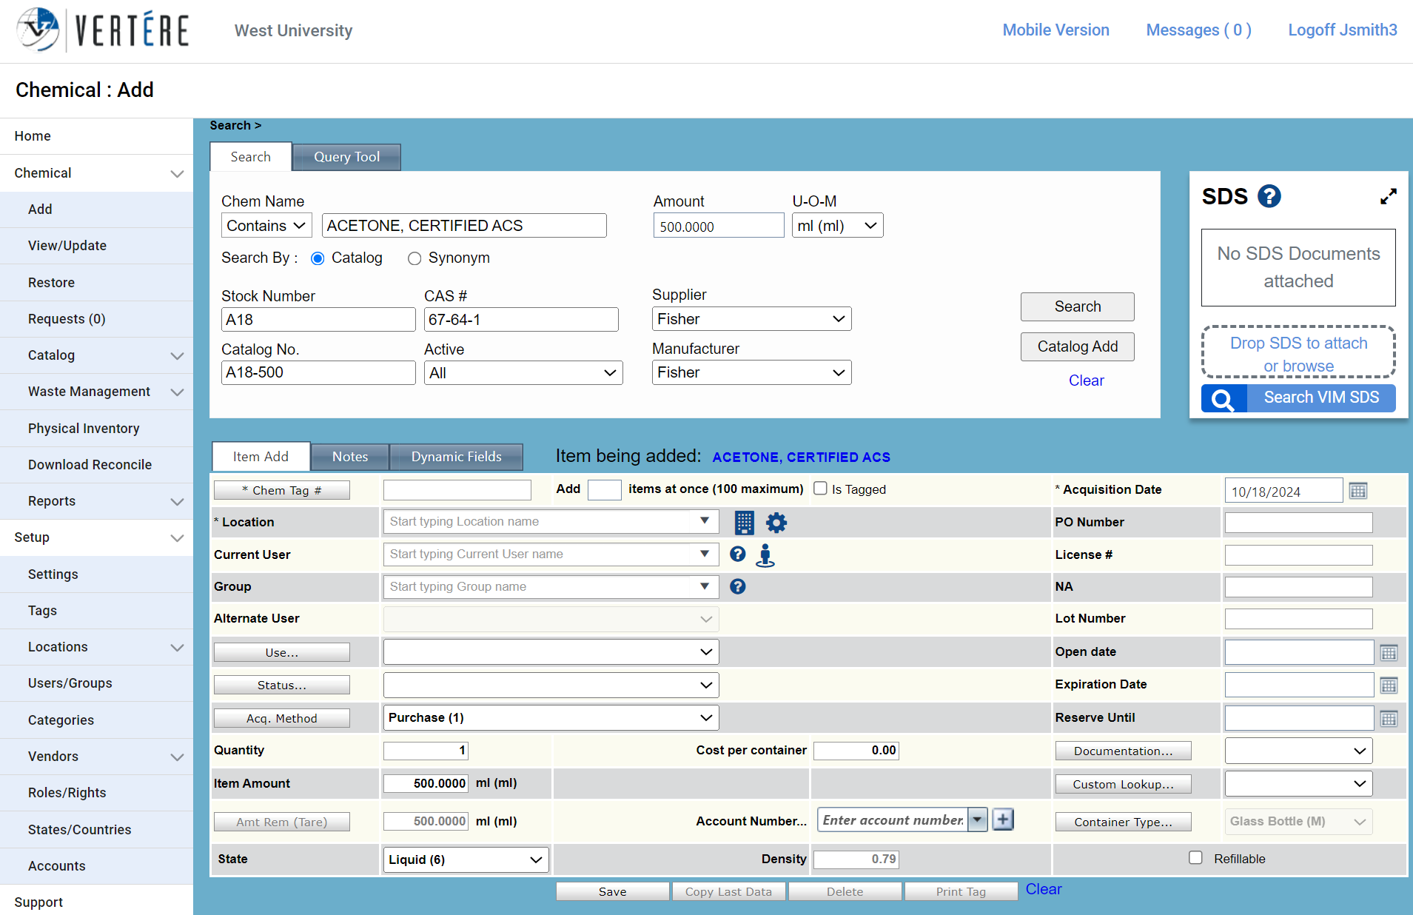Screen dimensions: 1413x915
Task: Open the Acquisition Date calendar picker
Action: (1358, 491)
